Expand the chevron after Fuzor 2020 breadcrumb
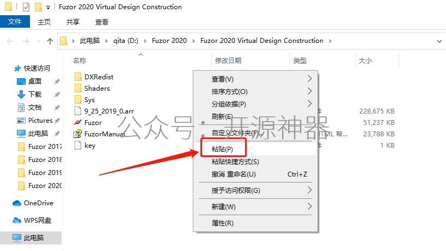This screenshot has height=251, width=446. (193, 41)
